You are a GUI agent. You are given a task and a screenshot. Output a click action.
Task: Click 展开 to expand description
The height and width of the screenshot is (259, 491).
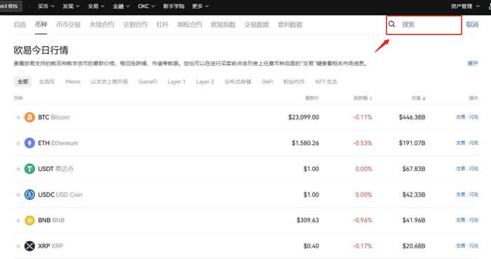click(x=473, y=64)
